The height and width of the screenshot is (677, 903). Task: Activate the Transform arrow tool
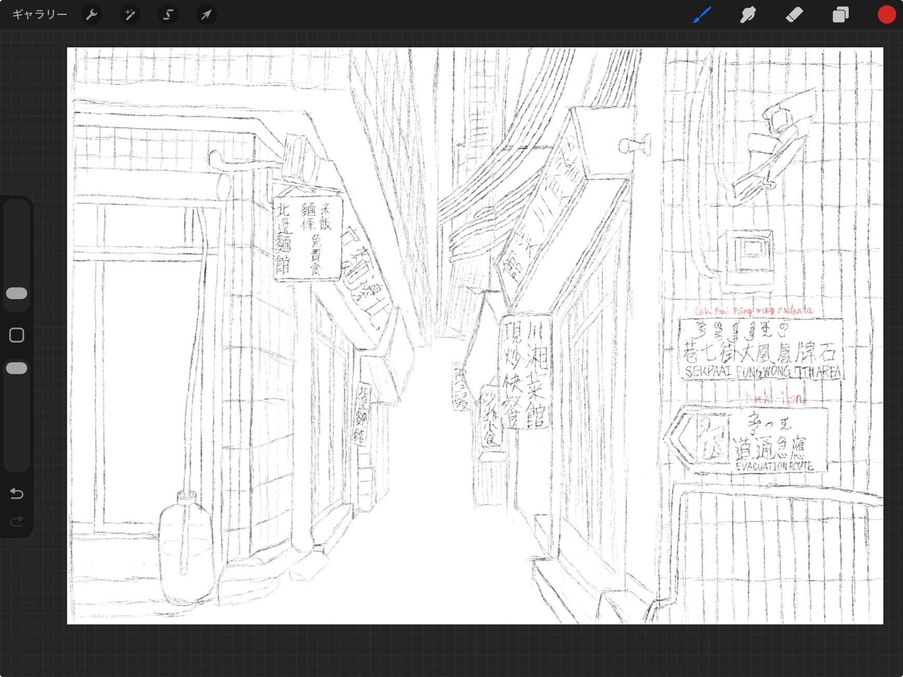click(x=206, y=15)
